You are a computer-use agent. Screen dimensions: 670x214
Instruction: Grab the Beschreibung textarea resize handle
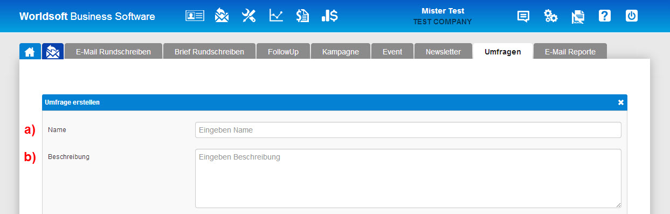[618, 204]
